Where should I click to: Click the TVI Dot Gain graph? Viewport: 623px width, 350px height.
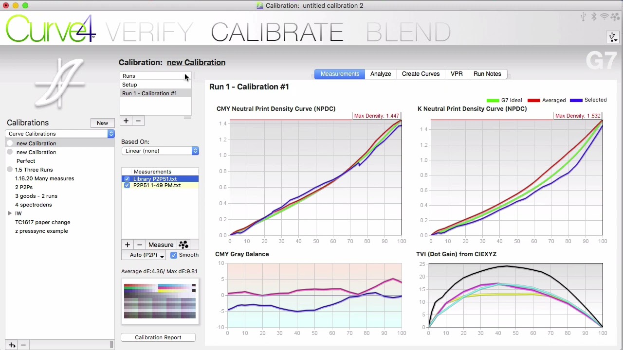coord(515,296)
